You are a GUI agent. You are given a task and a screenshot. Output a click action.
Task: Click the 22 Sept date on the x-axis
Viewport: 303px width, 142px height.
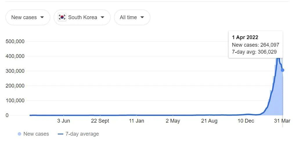(x=100, y=121)
